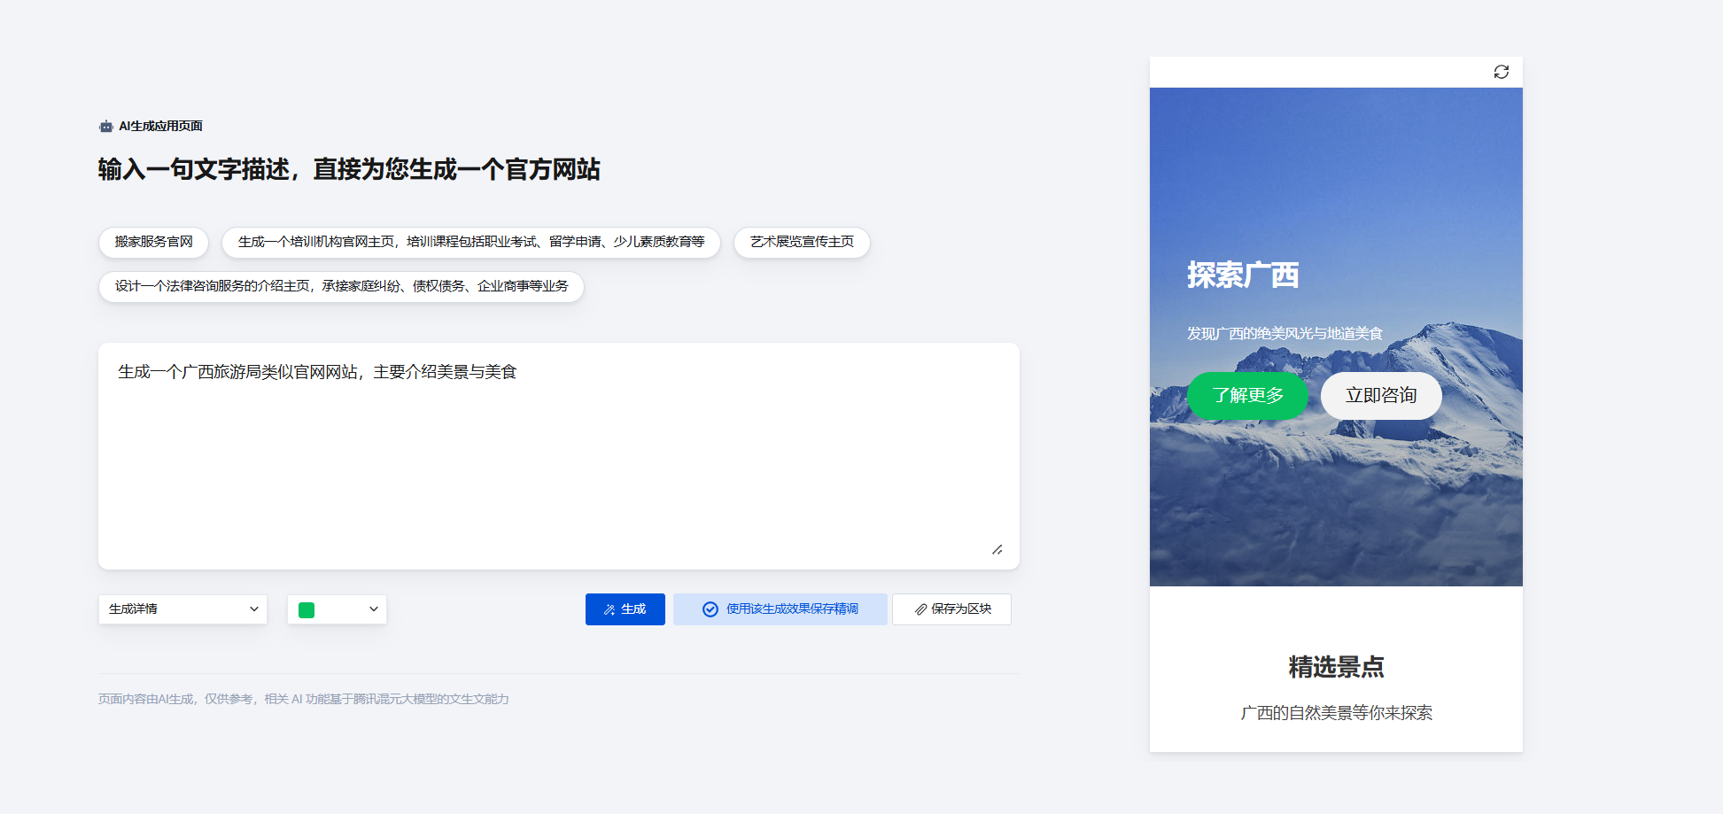Click 立即咨询 button in preview

(1381, 396)
